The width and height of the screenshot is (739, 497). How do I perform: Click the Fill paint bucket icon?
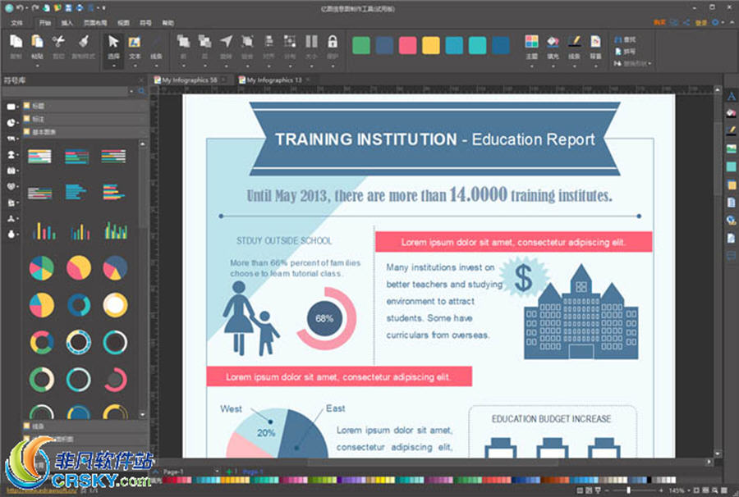[553, 41]
